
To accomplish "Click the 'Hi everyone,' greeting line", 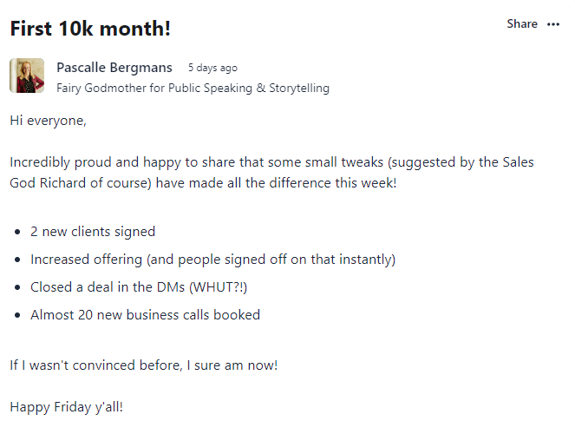I will [x=49, y=121].
